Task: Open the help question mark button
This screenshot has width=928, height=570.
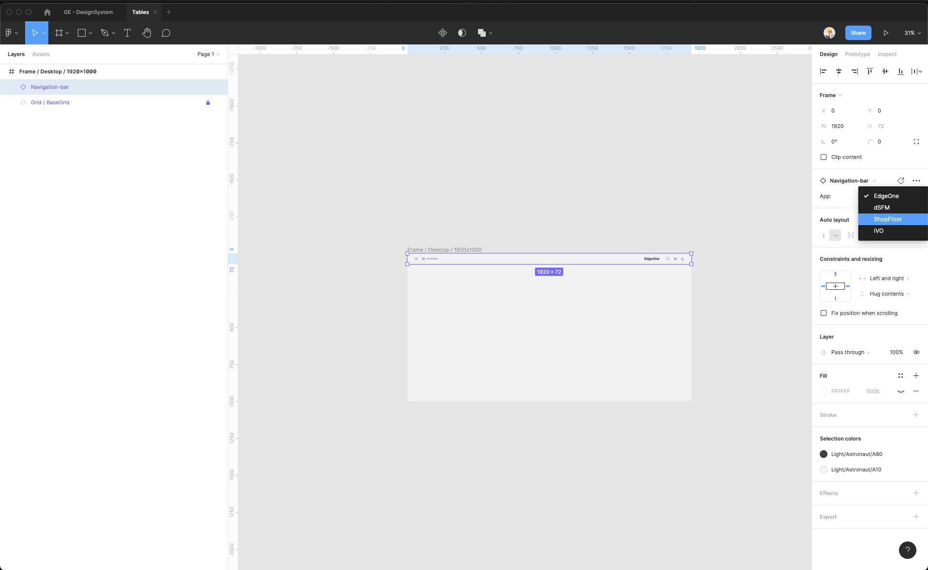Action: (907, 550)
